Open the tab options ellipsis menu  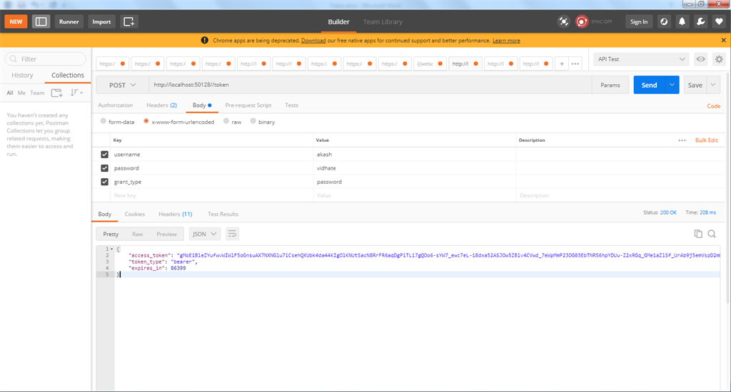click(575, 63)
